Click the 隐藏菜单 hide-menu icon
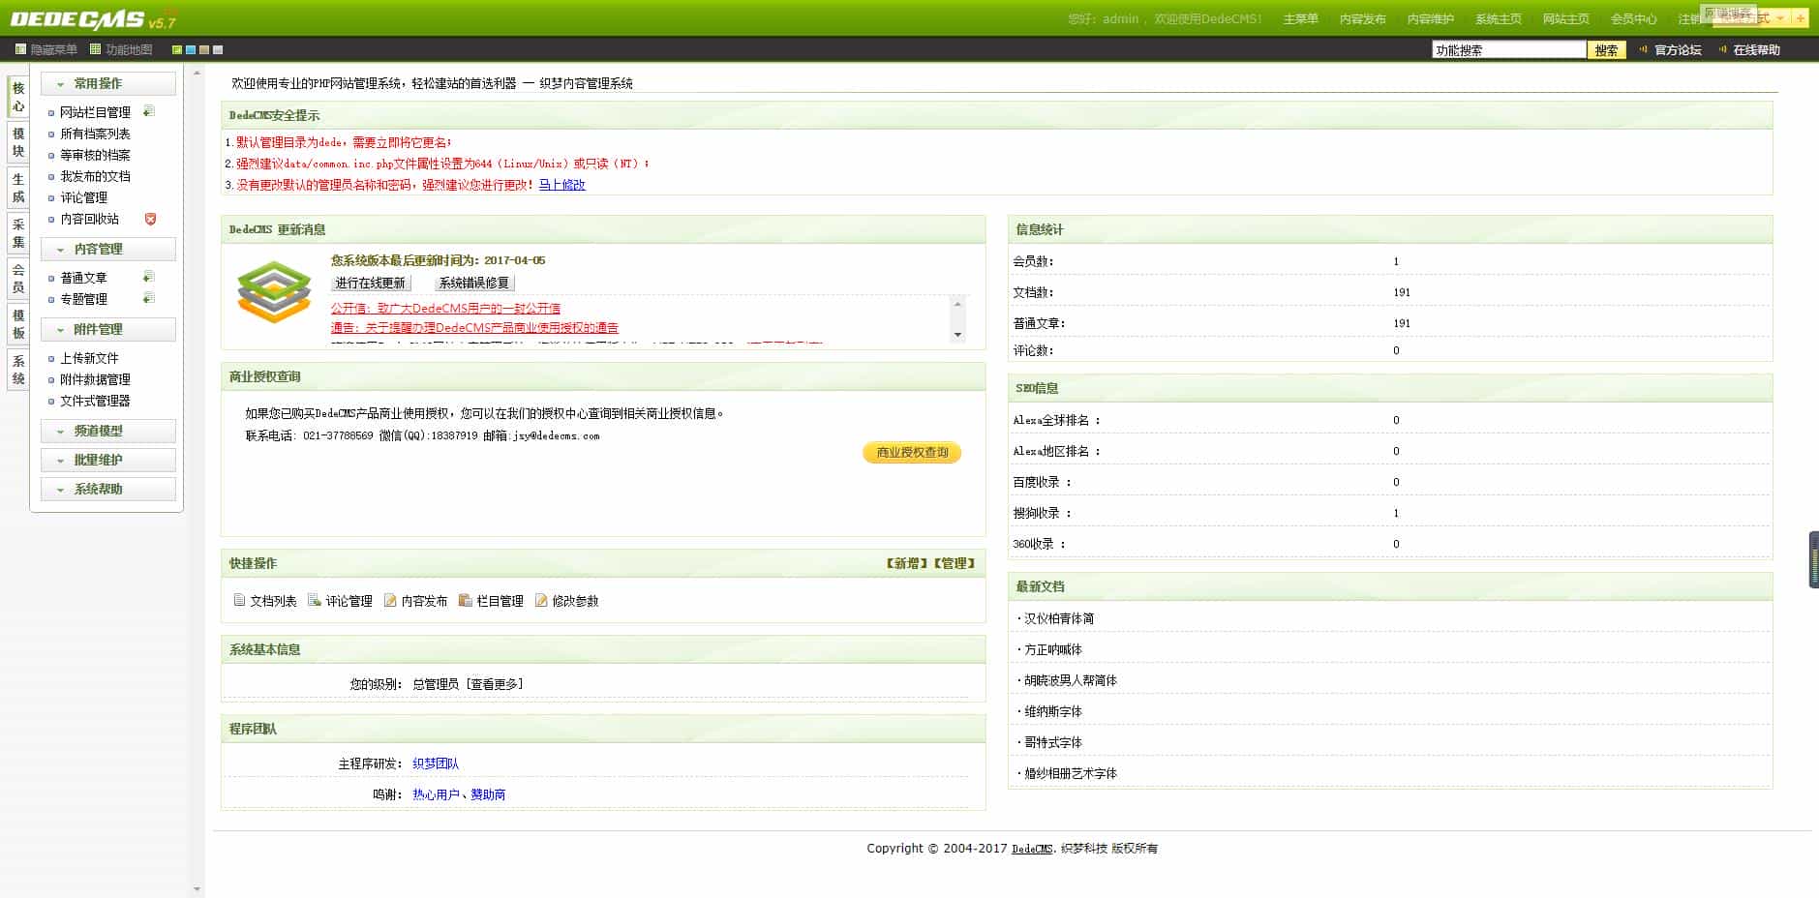Screen dimensions: 1819x898 (20, 49)
